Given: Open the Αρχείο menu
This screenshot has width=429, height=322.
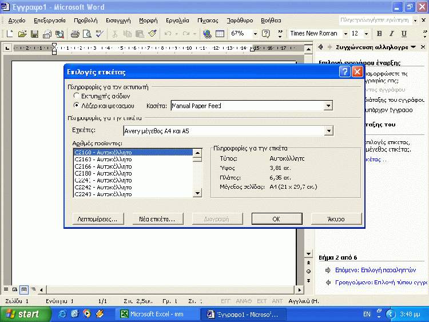Looking at the screenshot, I should [x=17, y=21].
